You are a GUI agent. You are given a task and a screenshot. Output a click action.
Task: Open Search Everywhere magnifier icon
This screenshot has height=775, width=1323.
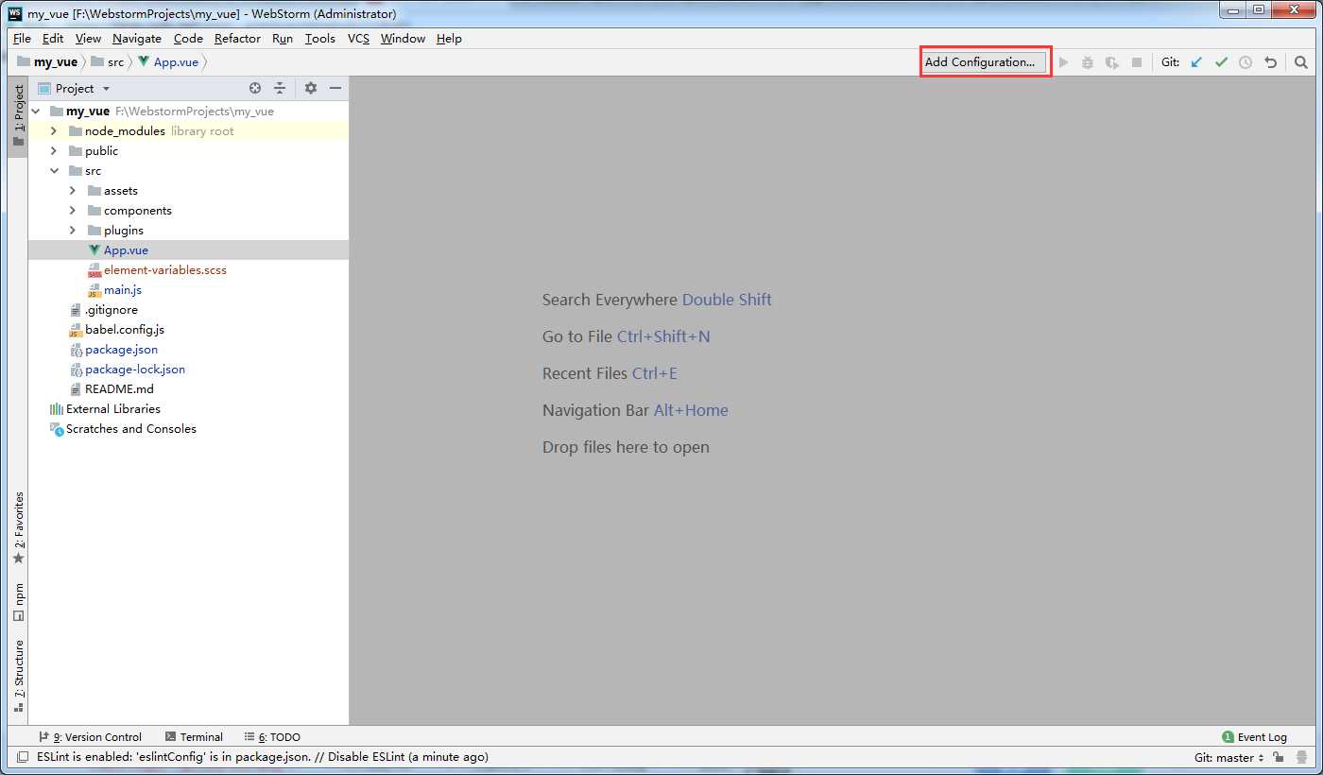tap(1301, 62)
